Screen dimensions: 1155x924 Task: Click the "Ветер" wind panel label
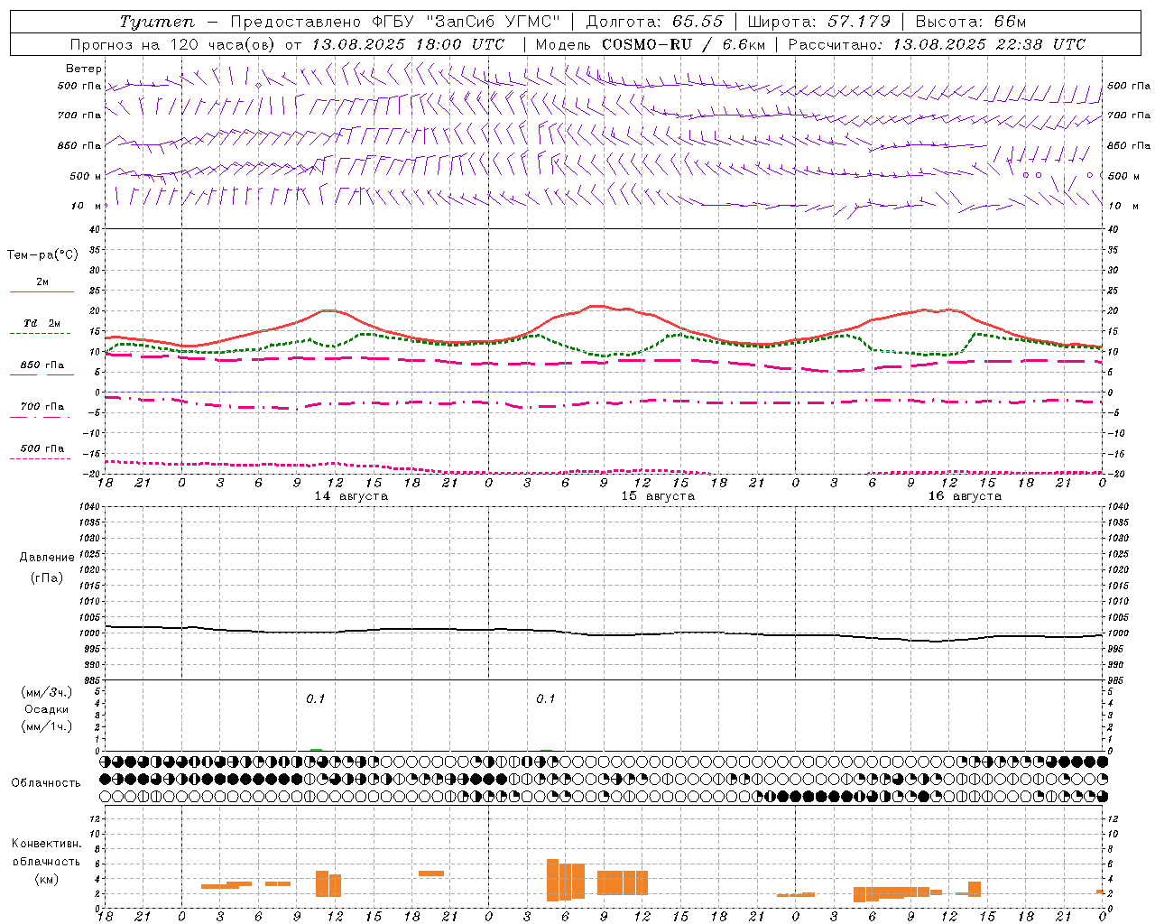84,69
